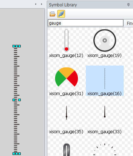
Task: Click the left tab scroll arrow
Action: coord(36,4)
